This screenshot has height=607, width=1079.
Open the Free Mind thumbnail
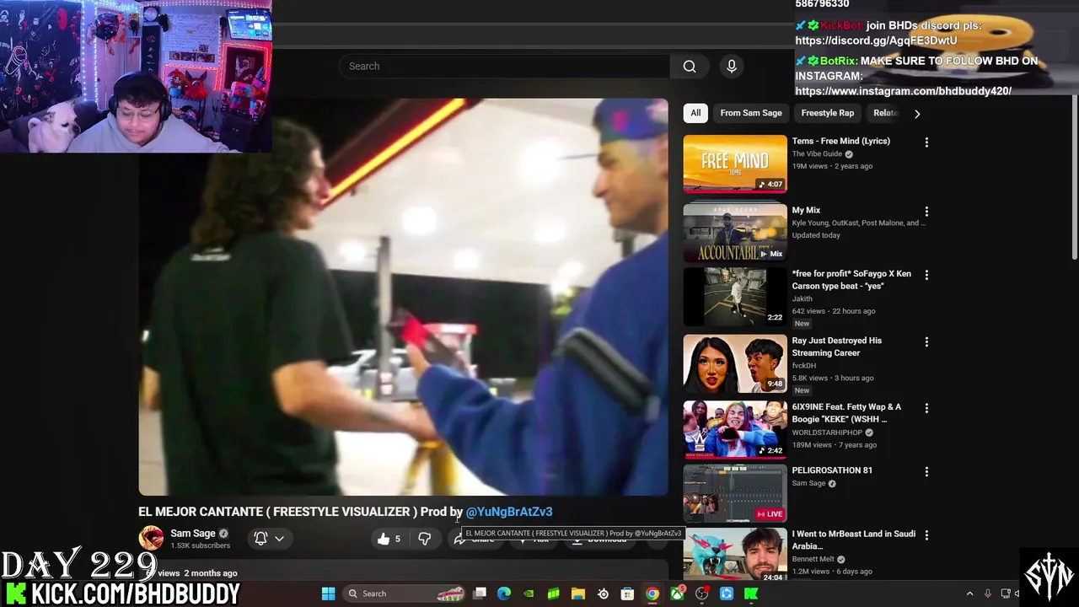point(735,164)
